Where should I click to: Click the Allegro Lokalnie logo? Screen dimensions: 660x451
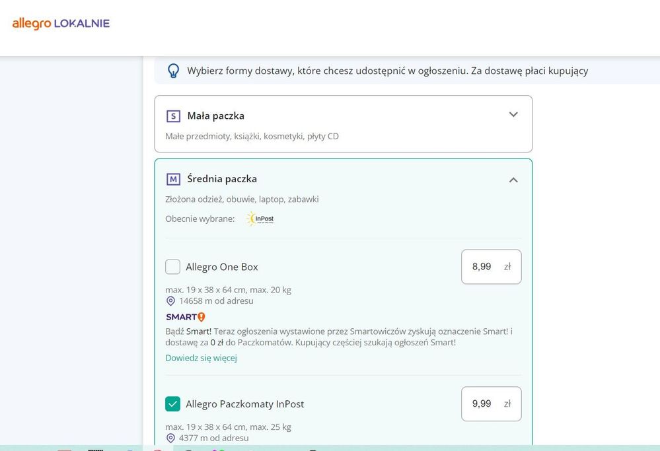pyautogui.click(x=61, y=24)
